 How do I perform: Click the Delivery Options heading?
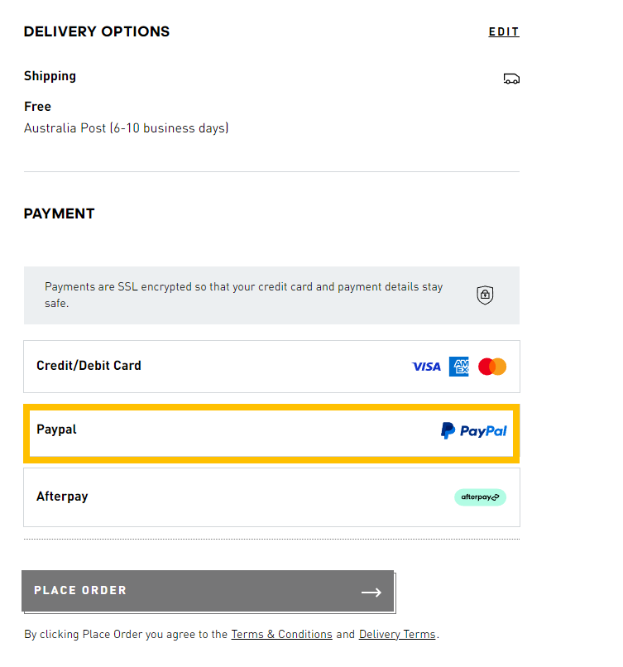coord(97,31)
